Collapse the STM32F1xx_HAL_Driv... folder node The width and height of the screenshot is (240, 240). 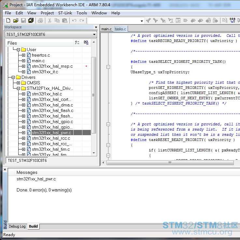(18, 88)
